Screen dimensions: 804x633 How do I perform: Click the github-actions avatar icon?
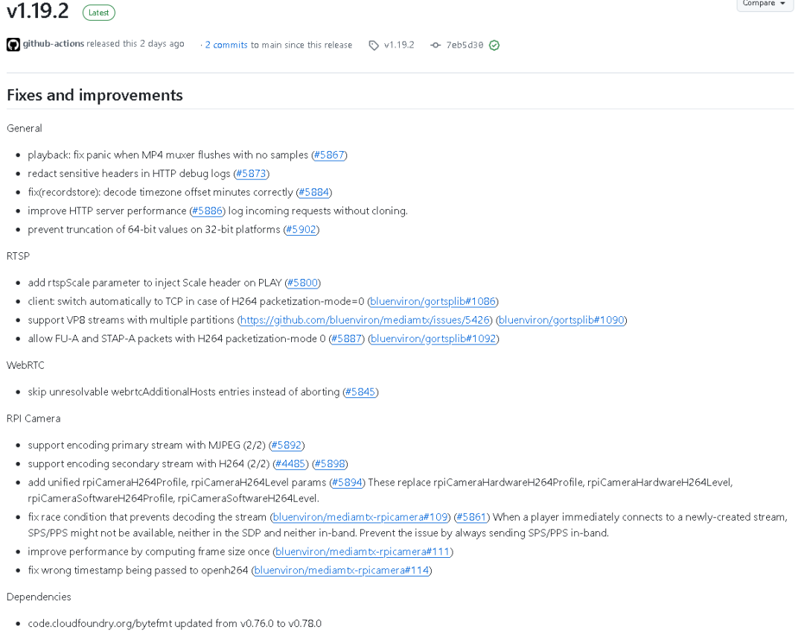click(13, 45)
